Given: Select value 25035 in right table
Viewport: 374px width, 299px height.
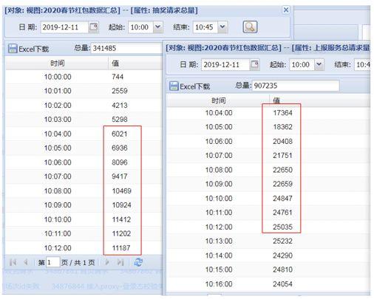Looking at the screenshot, I should click(282, 227).
